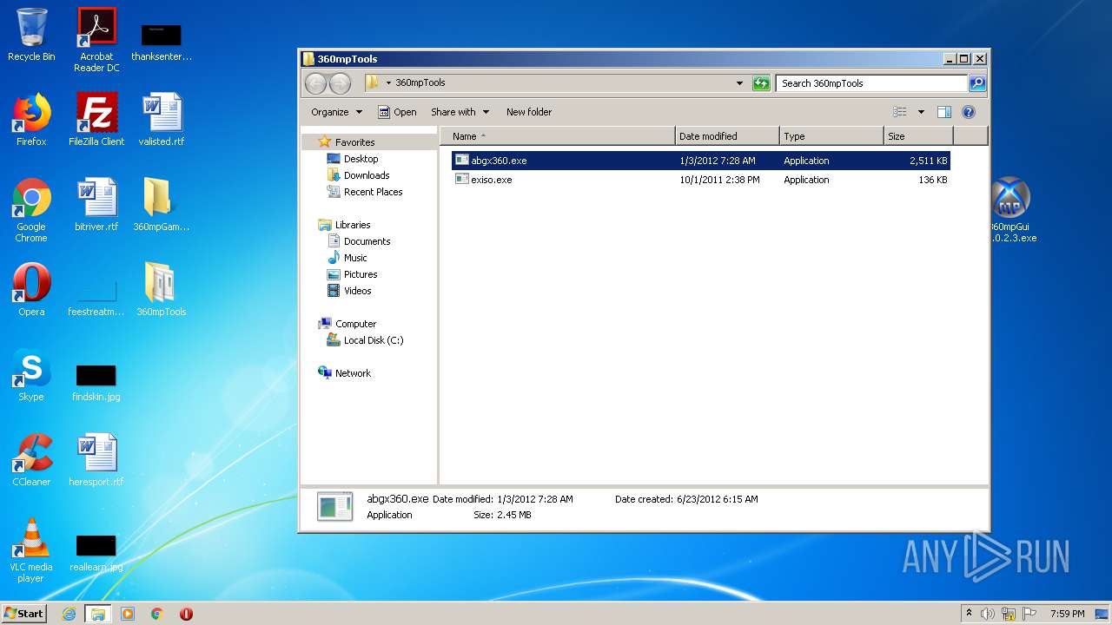Go to Desktop in navigation pane

[361, 159]
